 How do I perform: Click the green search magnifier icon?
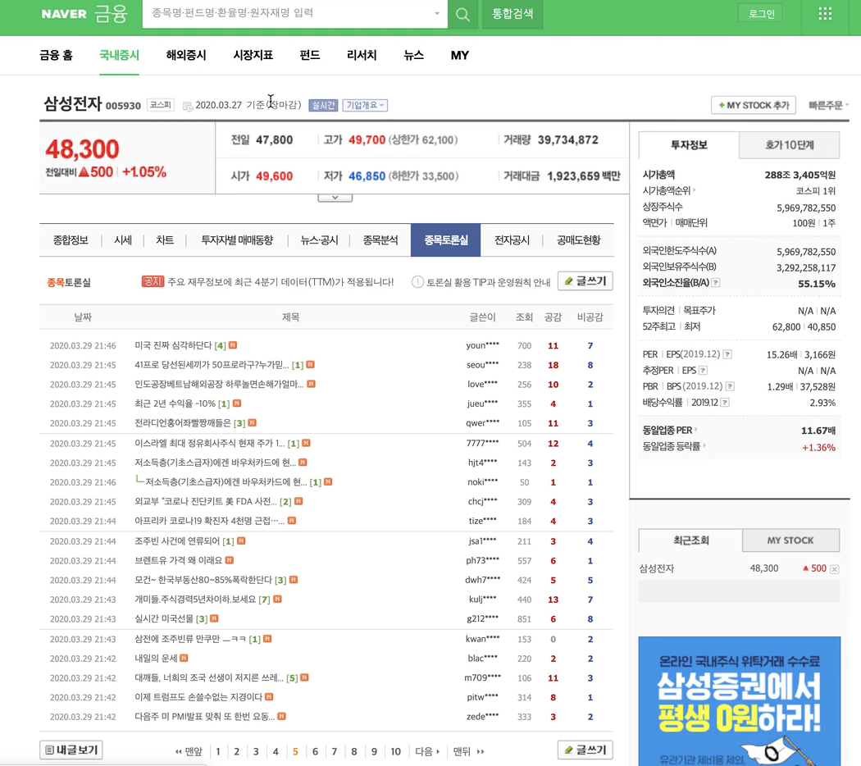[x=462, y=14]
